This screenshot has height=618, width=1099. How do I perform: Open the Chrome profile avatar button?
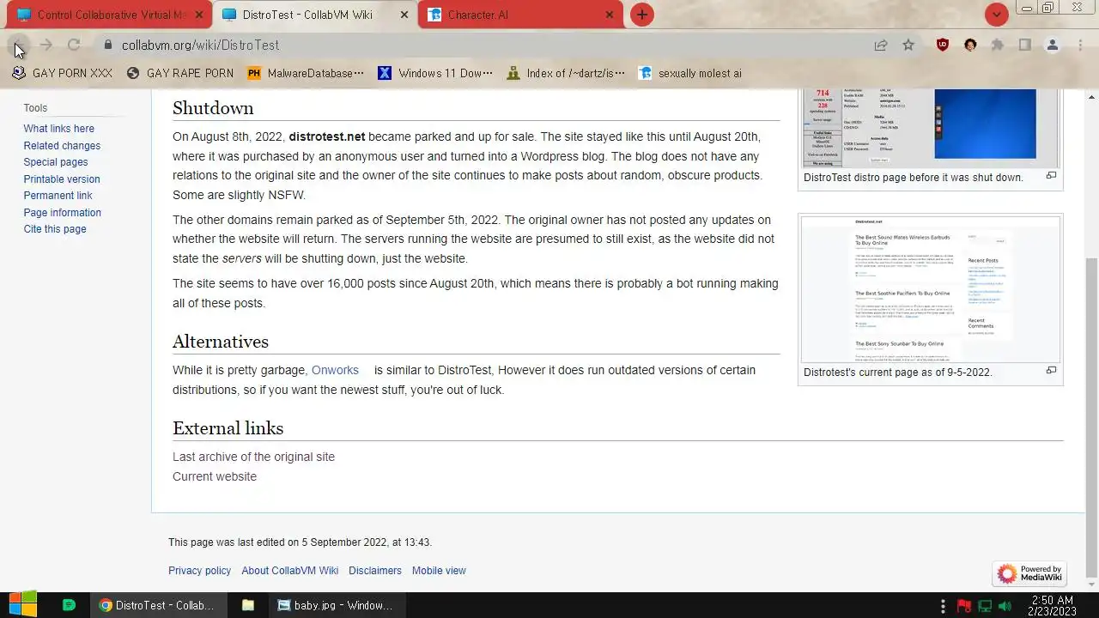(x=1052, y=45)
